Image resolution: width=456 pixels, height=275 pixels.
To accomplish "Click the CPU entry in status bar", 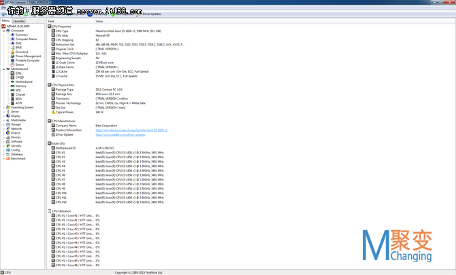I will 6,272.
